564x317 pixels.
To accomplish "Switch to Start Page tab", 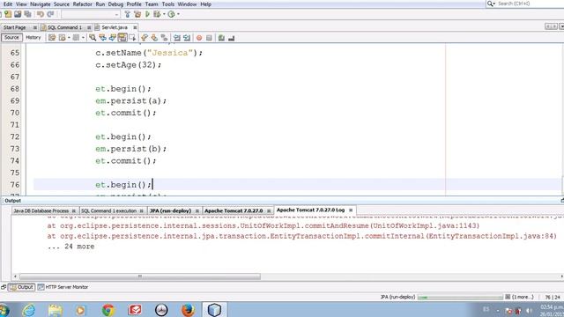I will coord(15,27).
